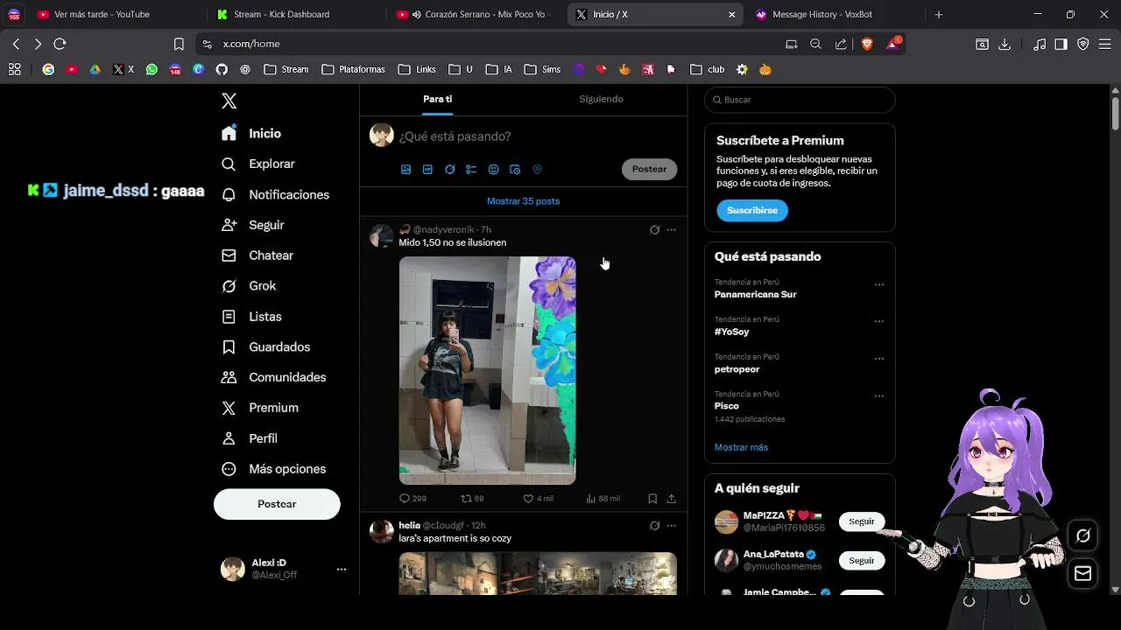Add a poll to the new post
Screen dimensions: 1121x630
coord(471,170)
